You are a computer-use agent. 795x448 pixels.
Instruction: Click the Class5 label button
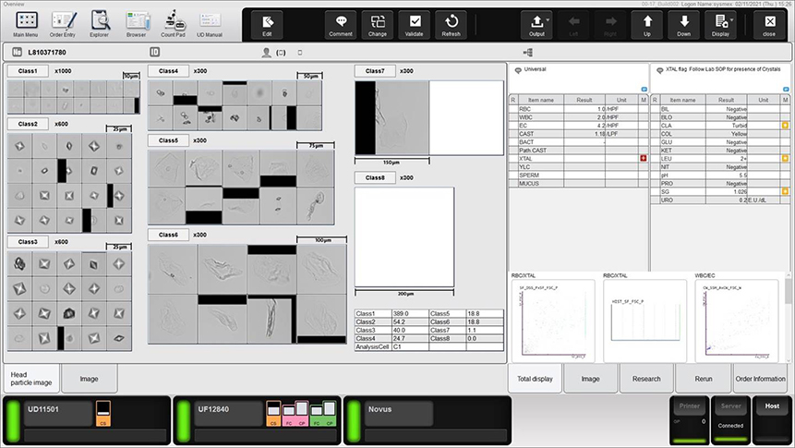coord(169,140)
